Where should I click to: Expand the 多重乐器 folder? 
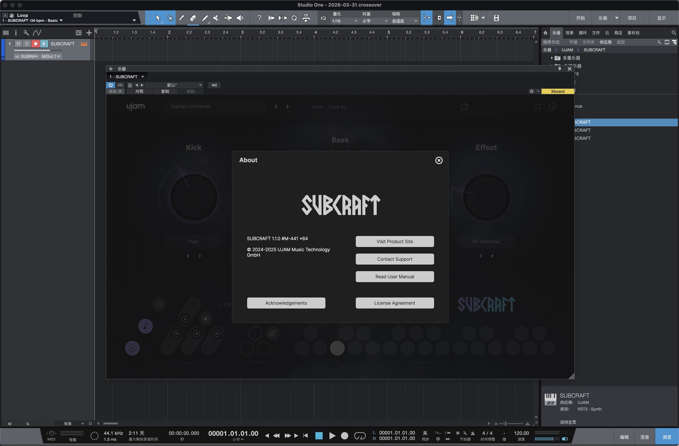tap(552, 58)
